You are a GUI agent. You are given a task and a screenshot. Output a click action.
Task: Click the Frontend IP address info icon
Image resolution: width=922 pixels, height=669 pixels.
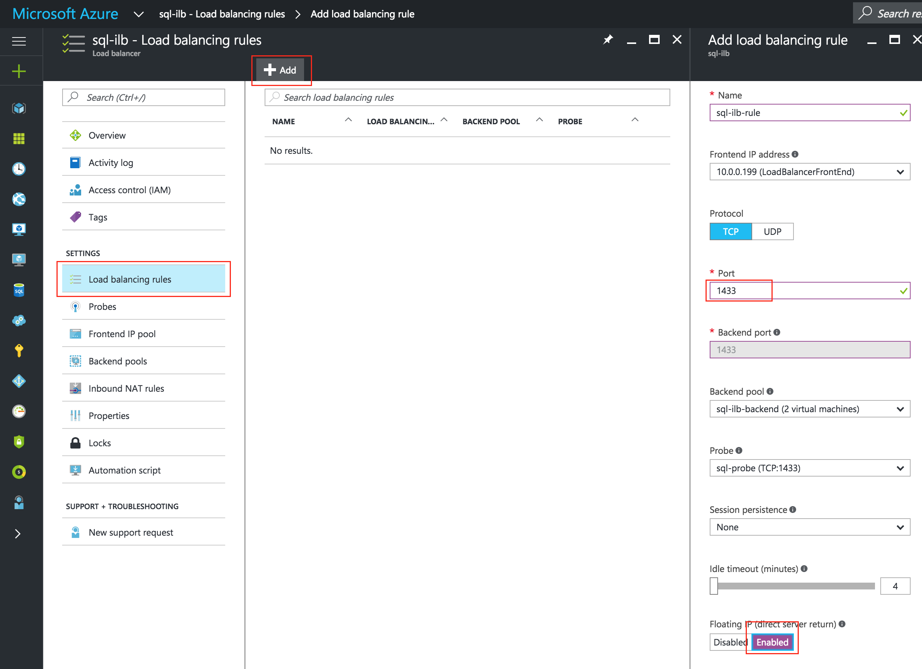(x=795, y=154)
